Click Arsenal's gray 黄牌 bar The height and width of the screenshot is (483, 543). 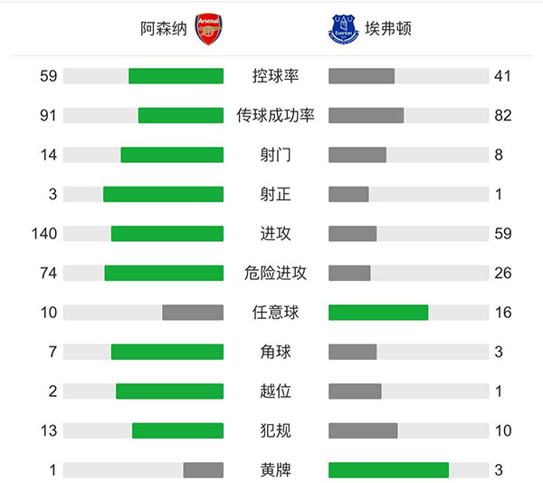pos(203,470)
